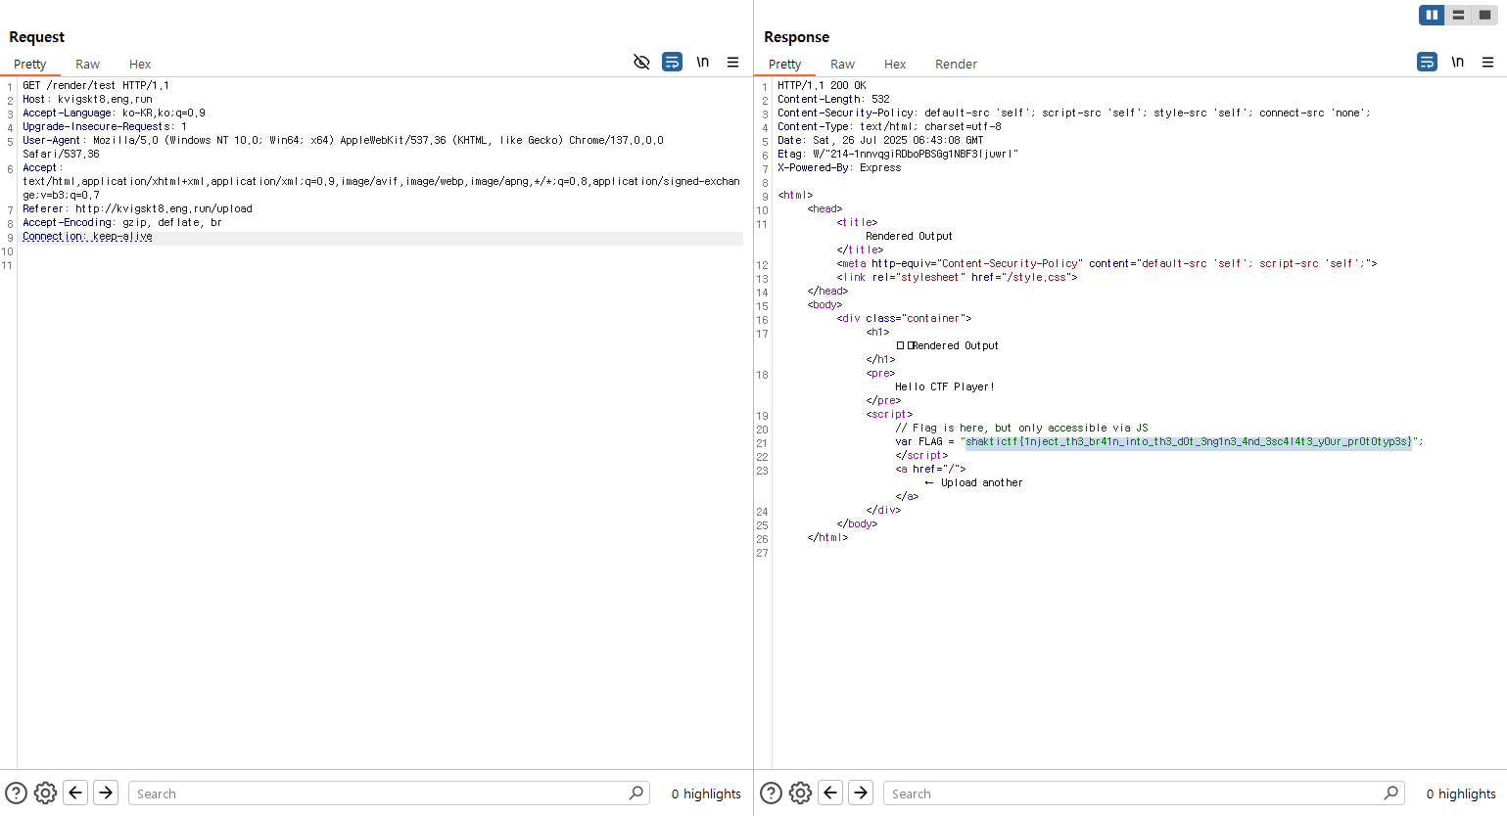Viewport: 1507px width, 816px height.
Task: Click the Request panel title
Action: coord(36,37)
